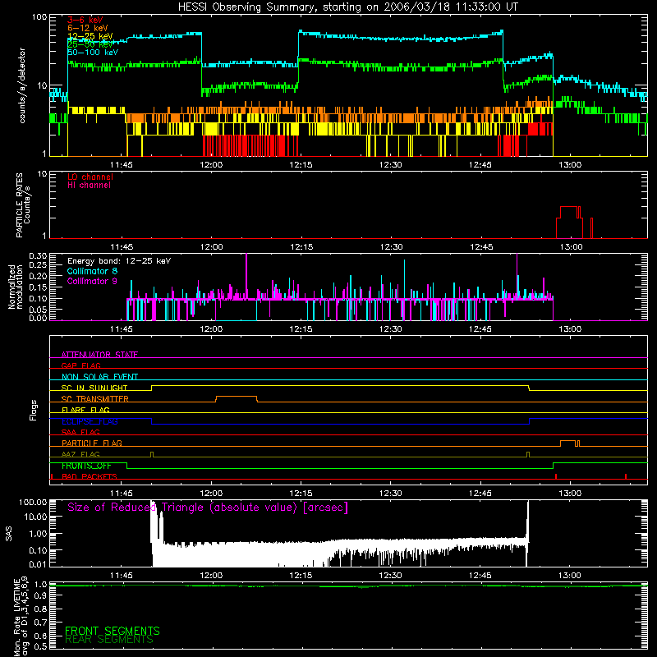This screenshot has width=657, height=657.
Task: Click the 0.30 modulation tick label
Action: click(x=38, y=256)
